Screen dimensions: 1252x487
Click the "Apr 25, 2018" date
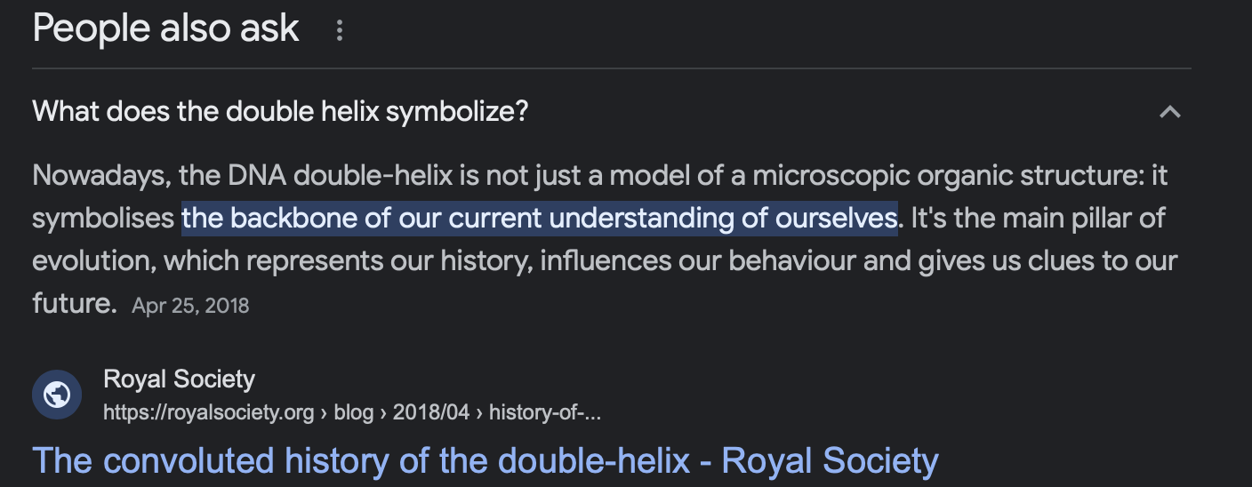[190, 306]
